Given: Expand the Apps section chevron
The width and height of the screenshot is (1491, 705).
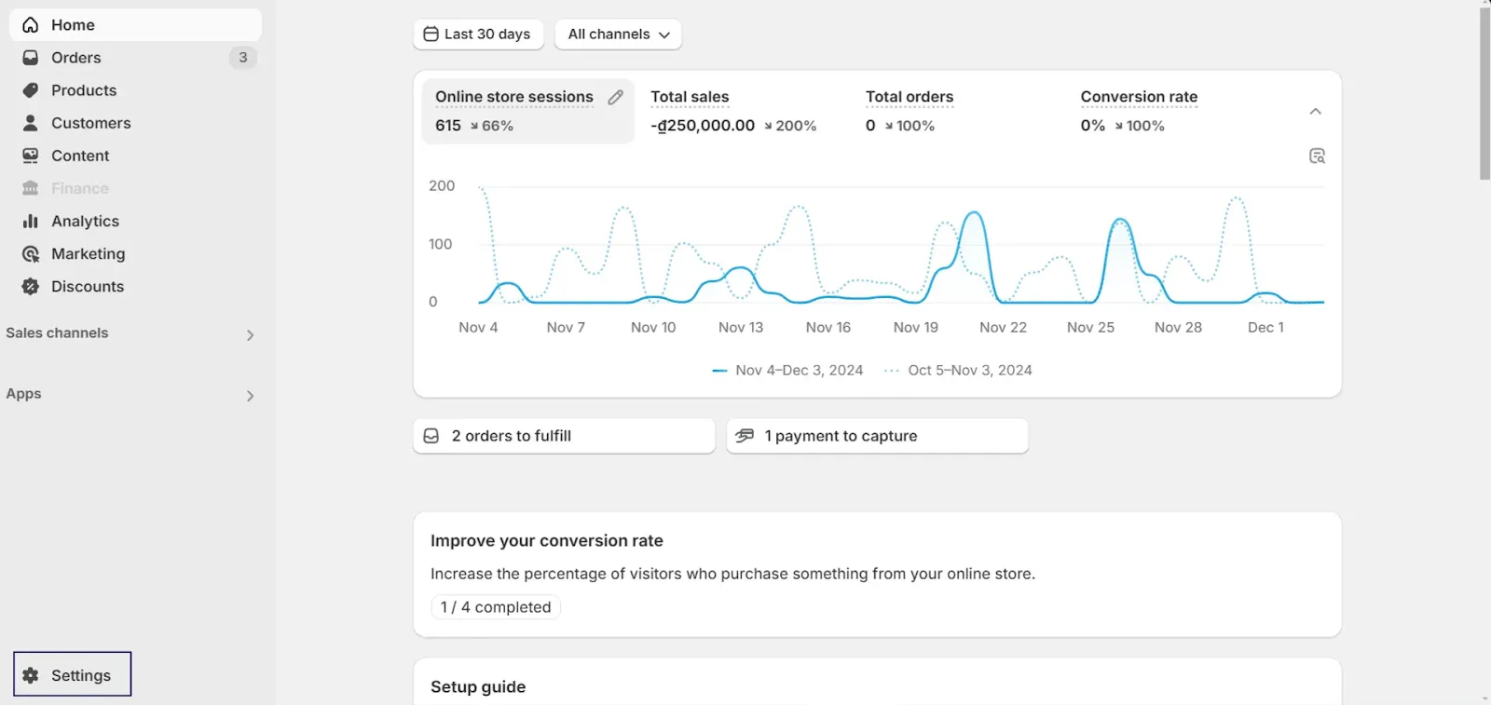Looking at the screenshot, I should point(250,396).
